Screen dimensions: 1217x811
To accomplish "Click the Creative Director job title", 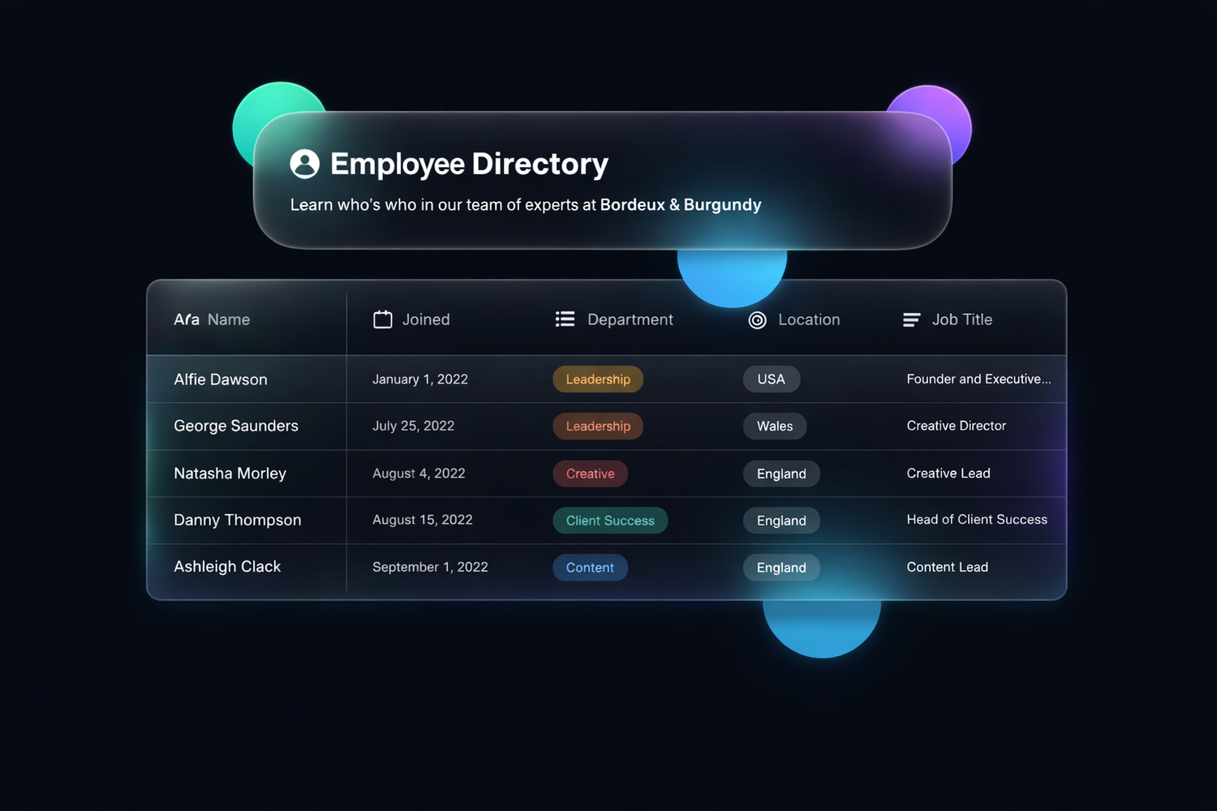I will (957, 426).
